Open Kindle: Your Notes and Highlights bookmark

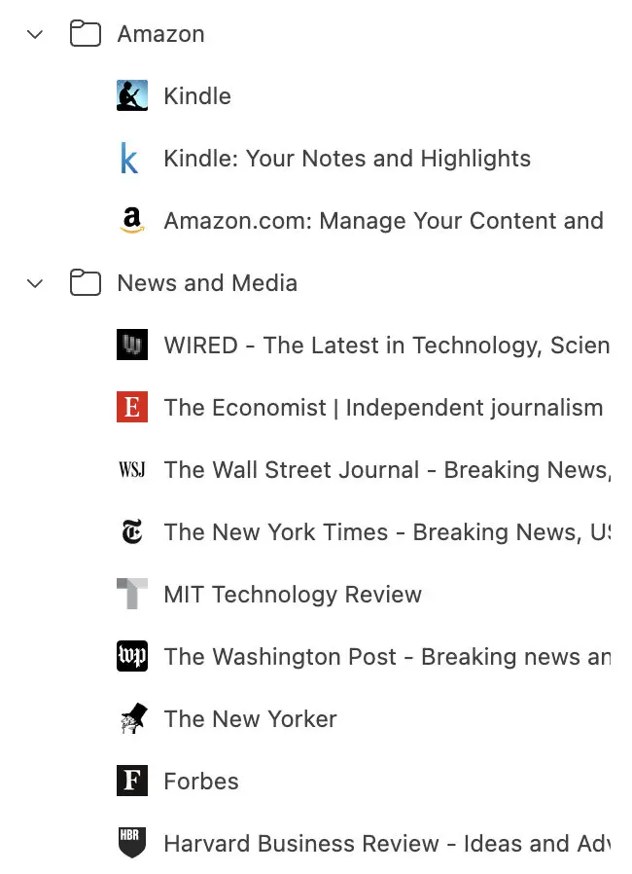pos(347,159)
